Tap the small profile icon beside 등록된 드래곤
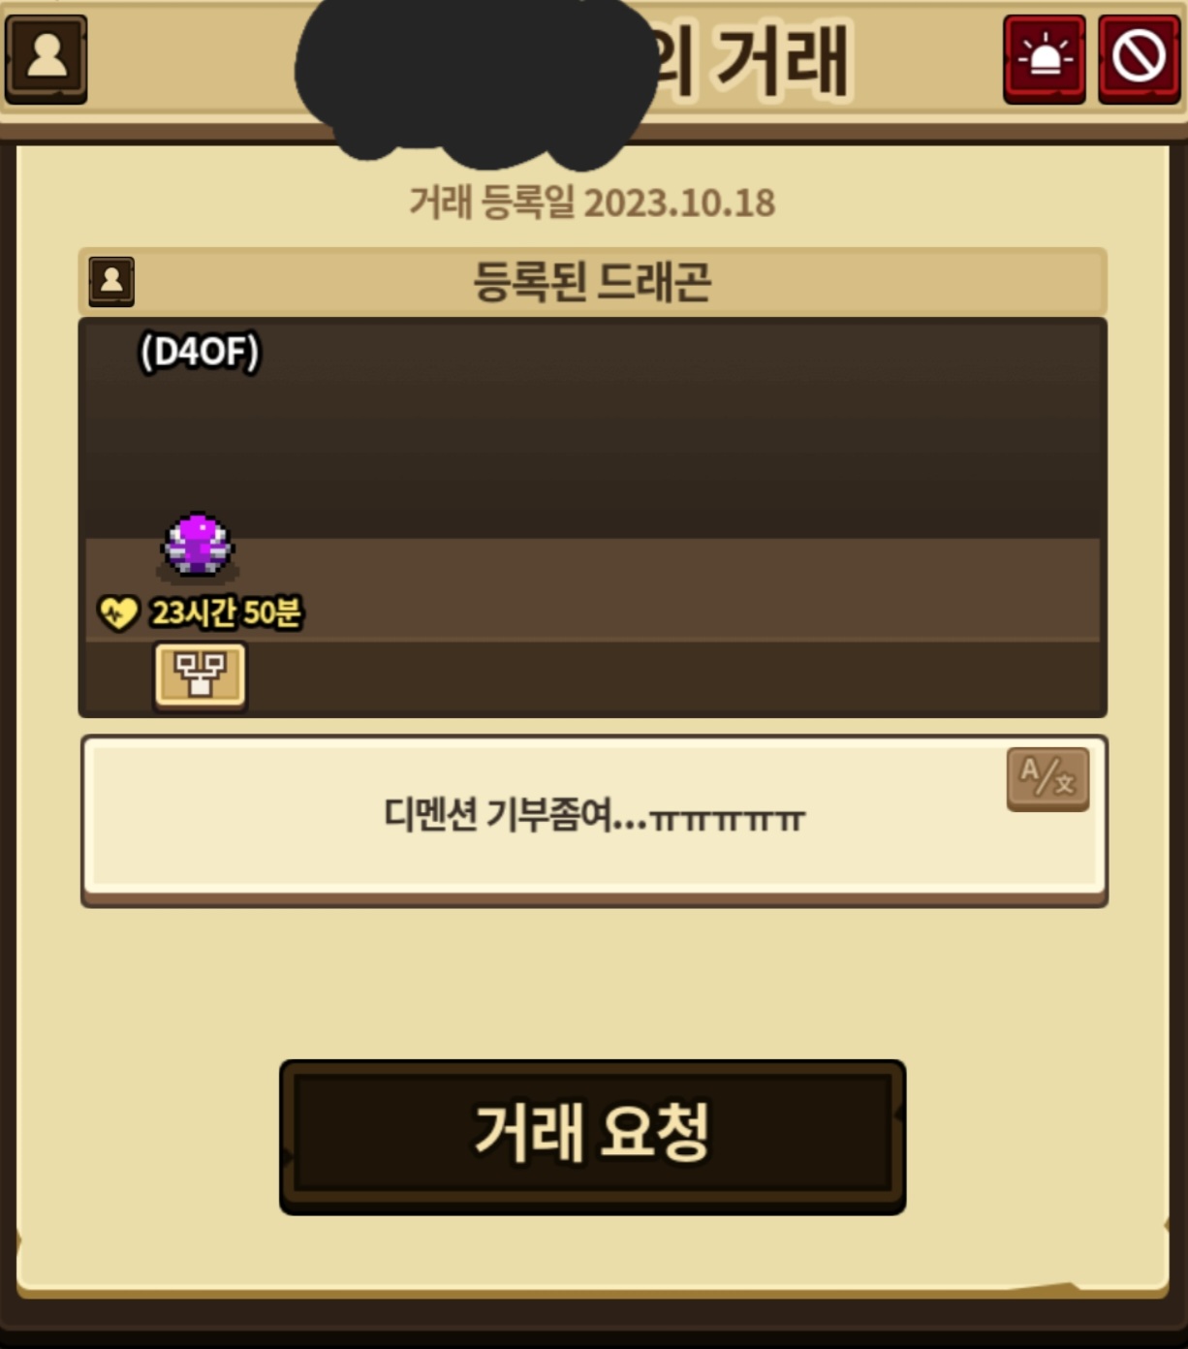 point(111,282)
